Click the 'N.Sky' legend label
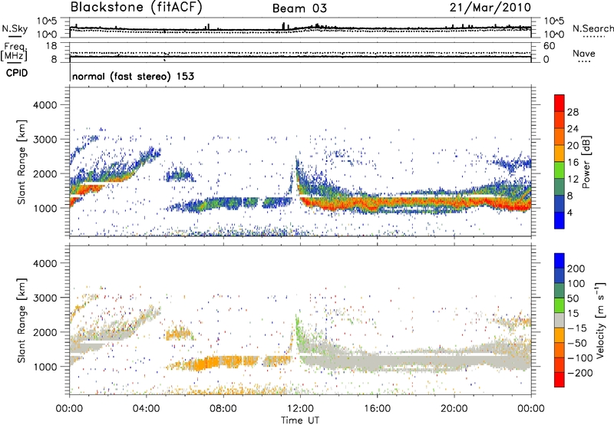 click(x=15, y=28)
